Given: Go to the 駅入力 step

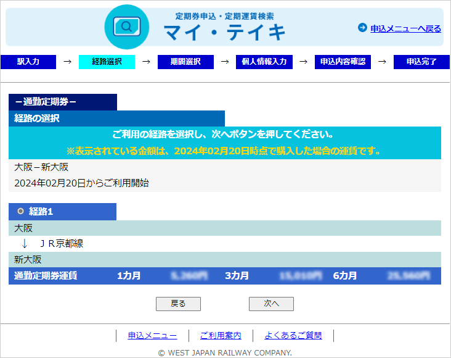Looking at the screenshot, I should coord(28,62).
